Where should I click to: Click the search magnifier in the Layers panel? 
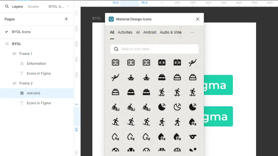[7, 6]
